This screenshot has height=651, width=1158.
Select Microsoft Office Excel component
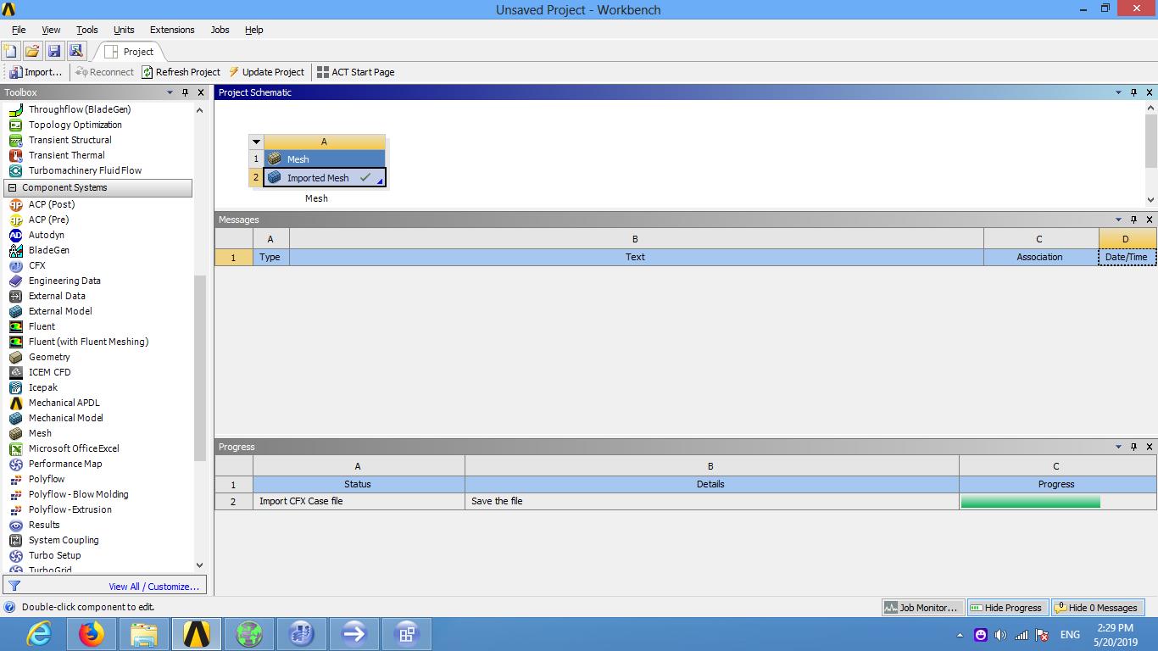coord(74,448)
